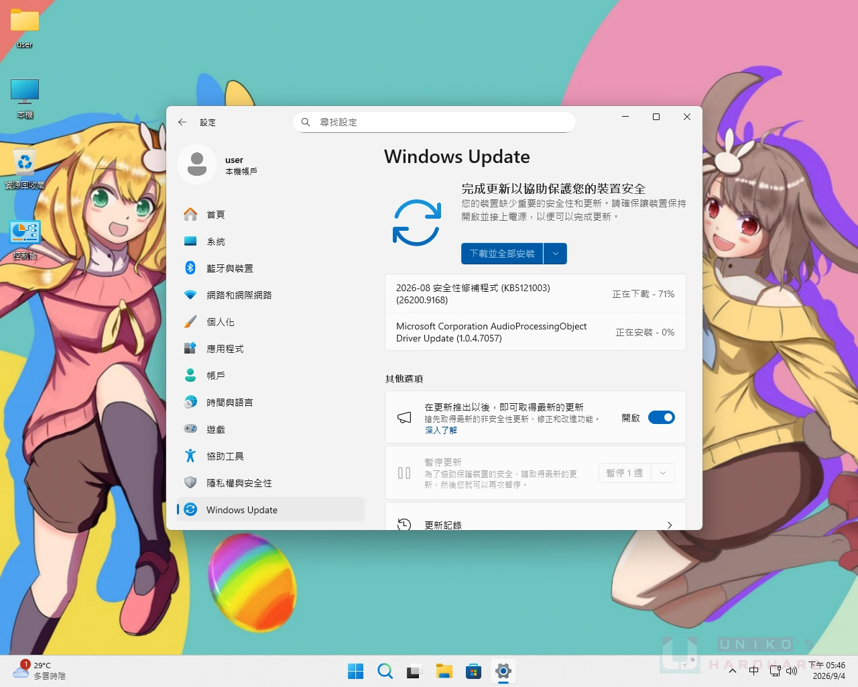
Task: Open 網路和網際網路 network settings icon
Action: pos(190,295)
